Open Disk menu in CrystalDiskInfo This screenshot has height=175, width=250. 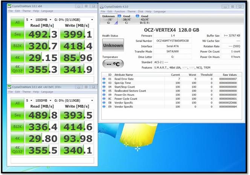(x=140, y=12)
